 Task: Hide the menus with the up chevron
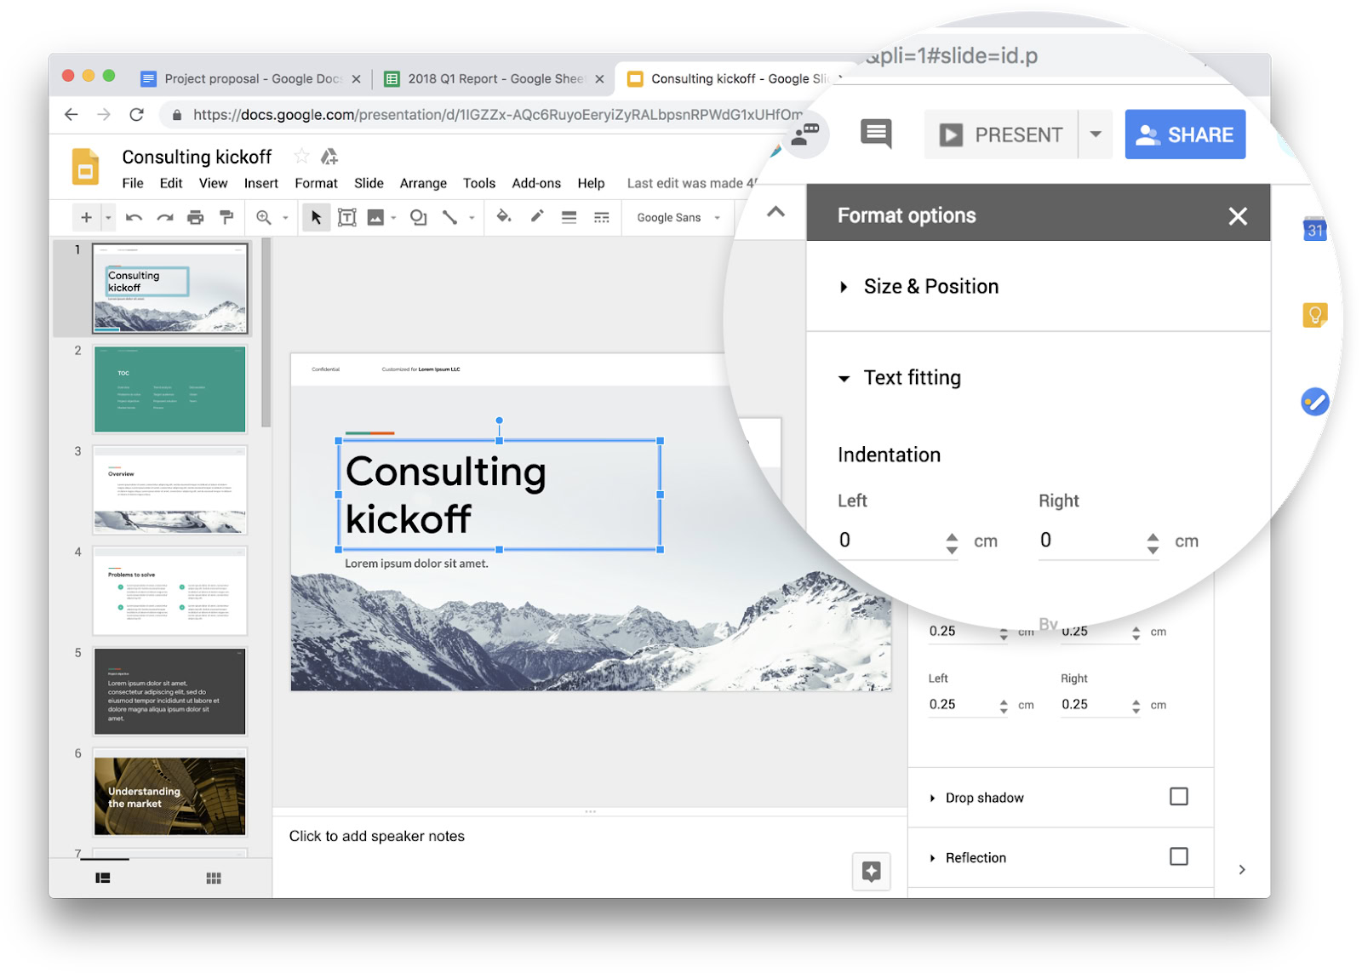[775, 212]
